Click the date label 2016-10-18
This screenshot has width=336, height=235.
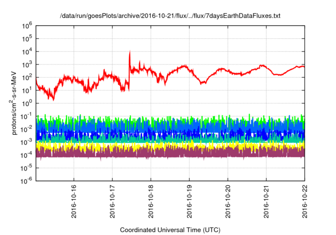coord(151,201)
